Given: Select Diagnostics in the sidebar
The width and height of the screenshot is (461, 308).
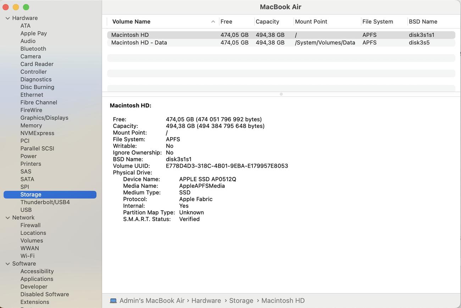Looking at the screenshot, I should tap(36, 80).
